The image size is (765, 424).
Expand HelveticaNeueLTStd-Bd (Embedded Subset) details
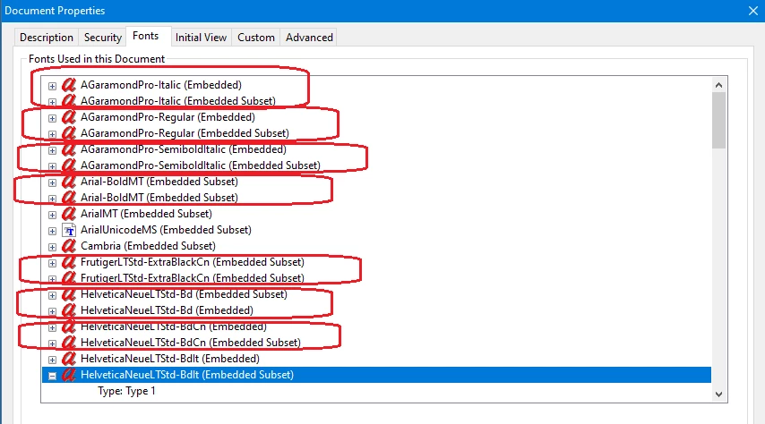[52, 295]
